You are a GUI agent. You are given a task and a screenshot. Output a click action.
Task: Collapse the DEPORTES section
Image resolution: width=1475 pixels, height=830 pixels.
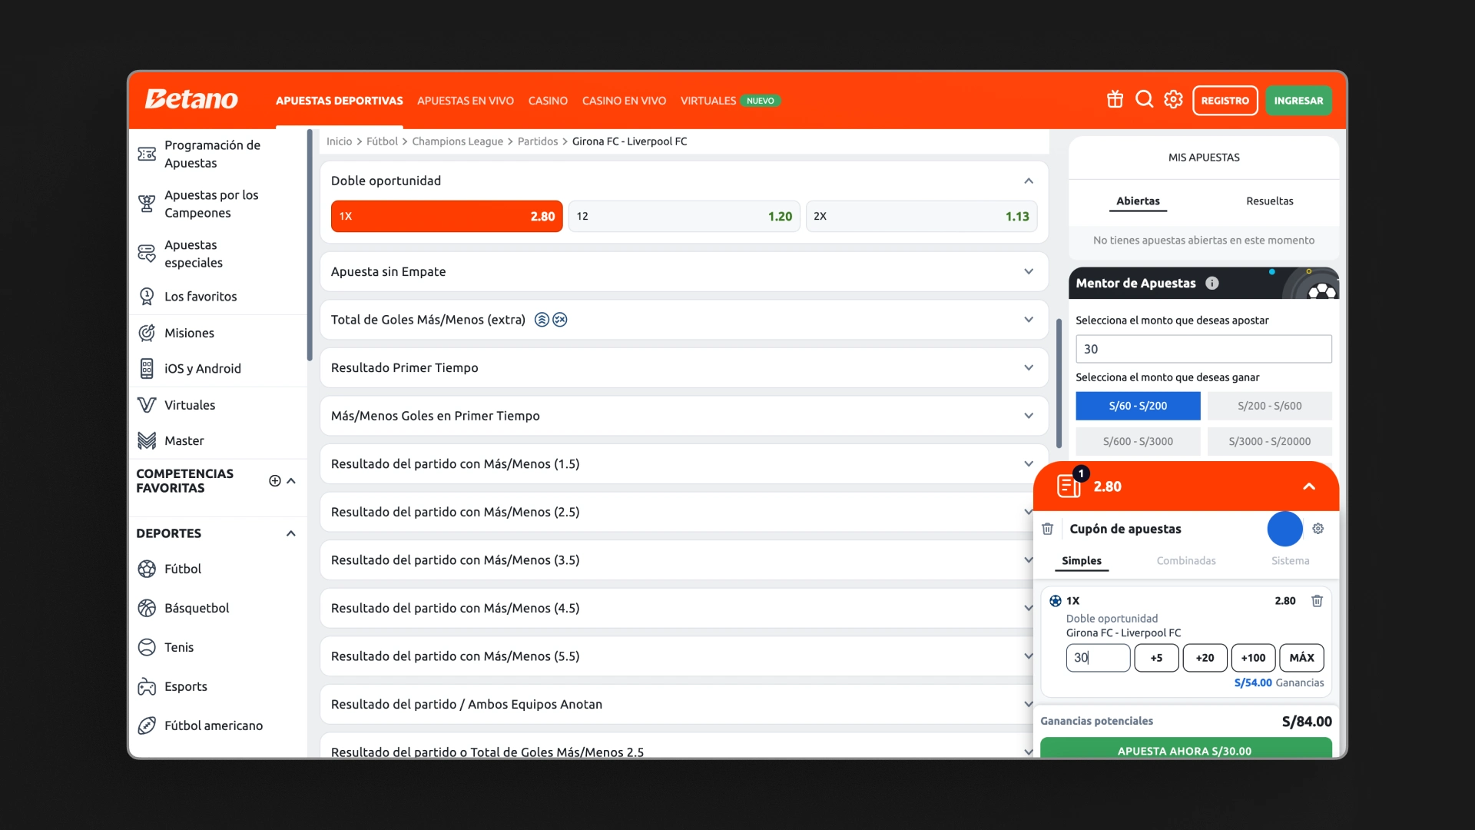(290, 533)
